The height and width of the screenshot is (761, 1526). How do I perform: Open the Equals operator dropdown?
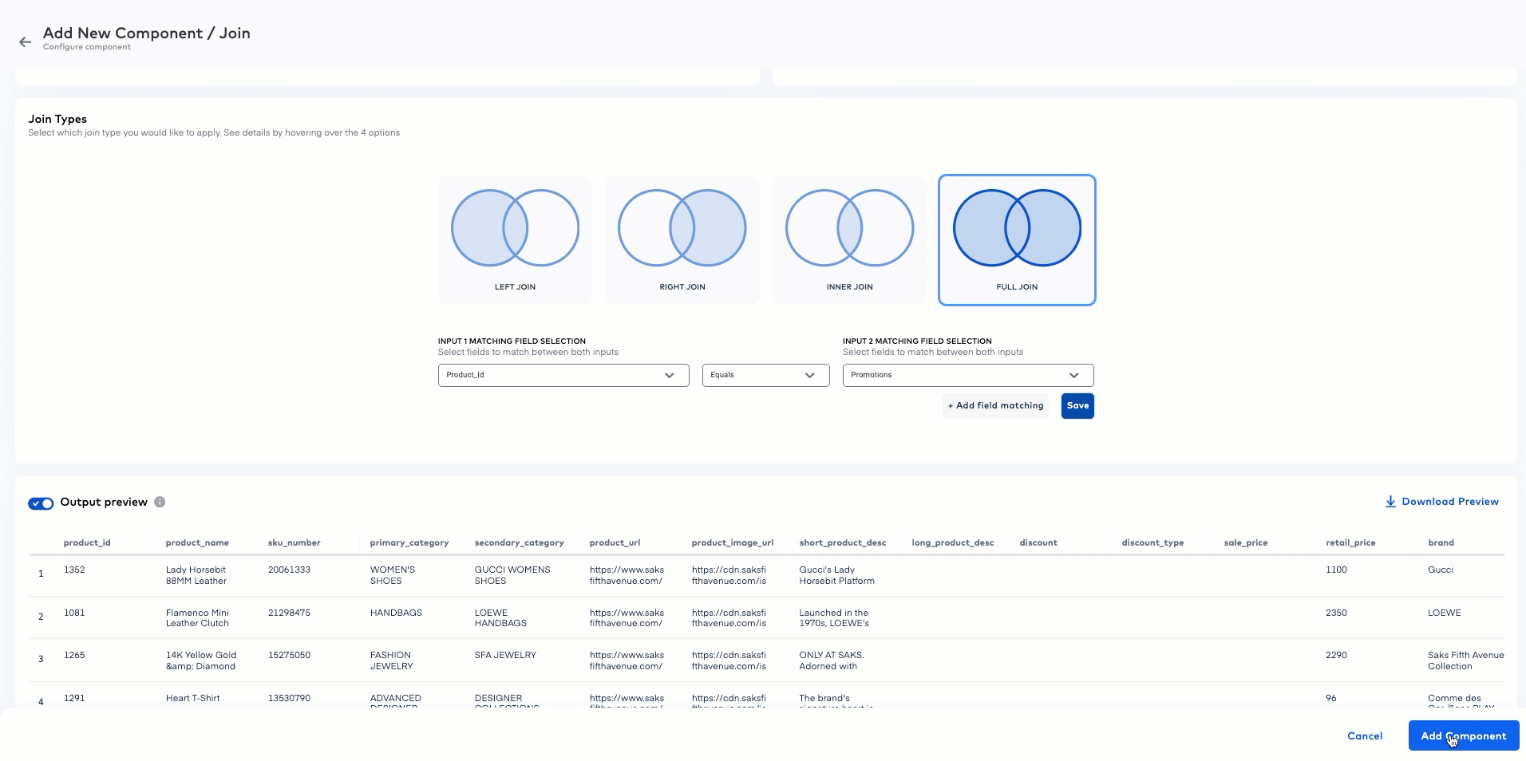tap(765, 375)
